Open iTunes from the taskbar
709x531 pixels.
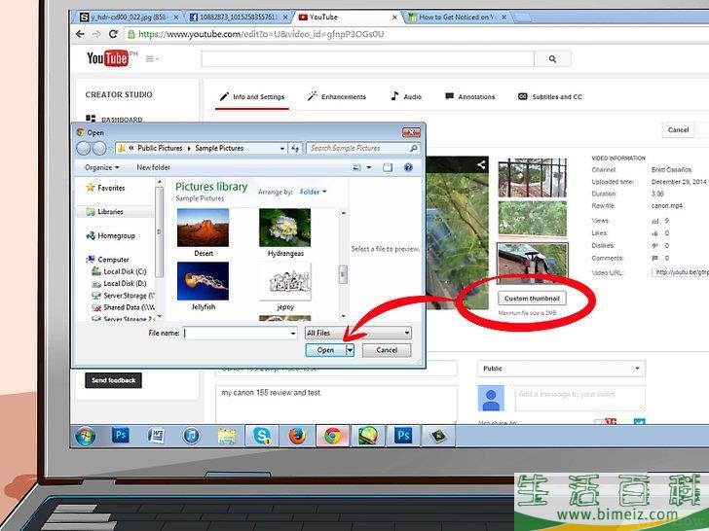click(191, 436)
